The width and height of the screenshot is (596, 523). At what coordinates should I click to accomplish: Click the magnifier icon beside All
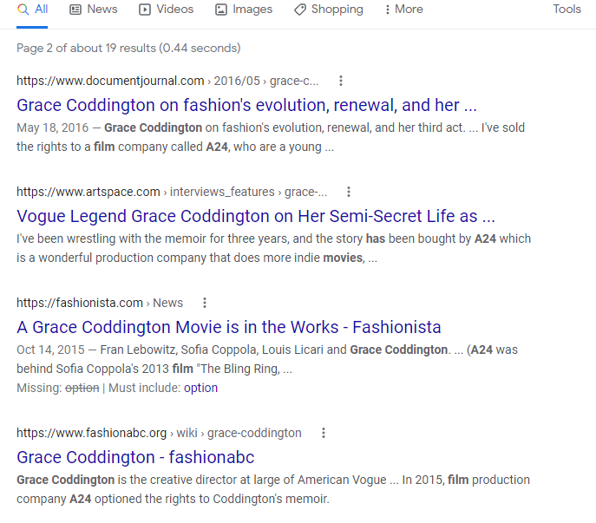23,10
